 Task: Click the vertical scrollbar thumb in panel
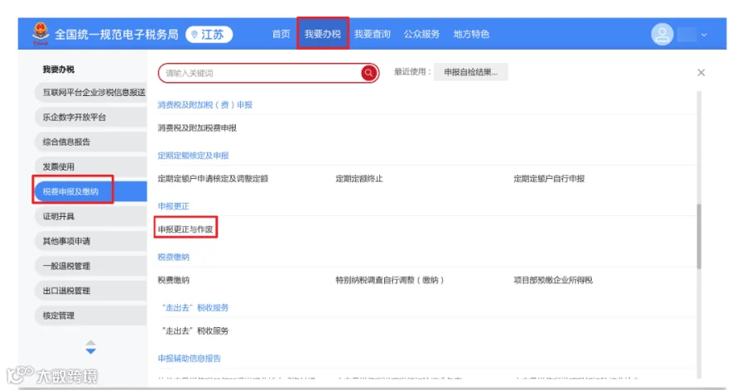[699, 236]
